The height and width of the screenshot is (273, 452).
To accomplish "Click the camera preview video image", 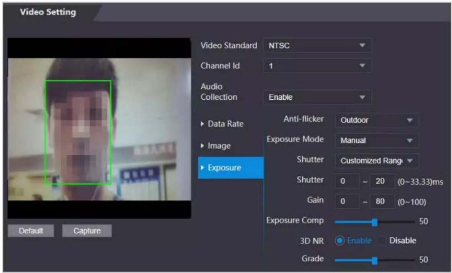I will tap(99, 129).
